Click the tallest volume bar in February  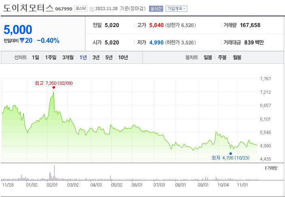[x=54, y=173]
